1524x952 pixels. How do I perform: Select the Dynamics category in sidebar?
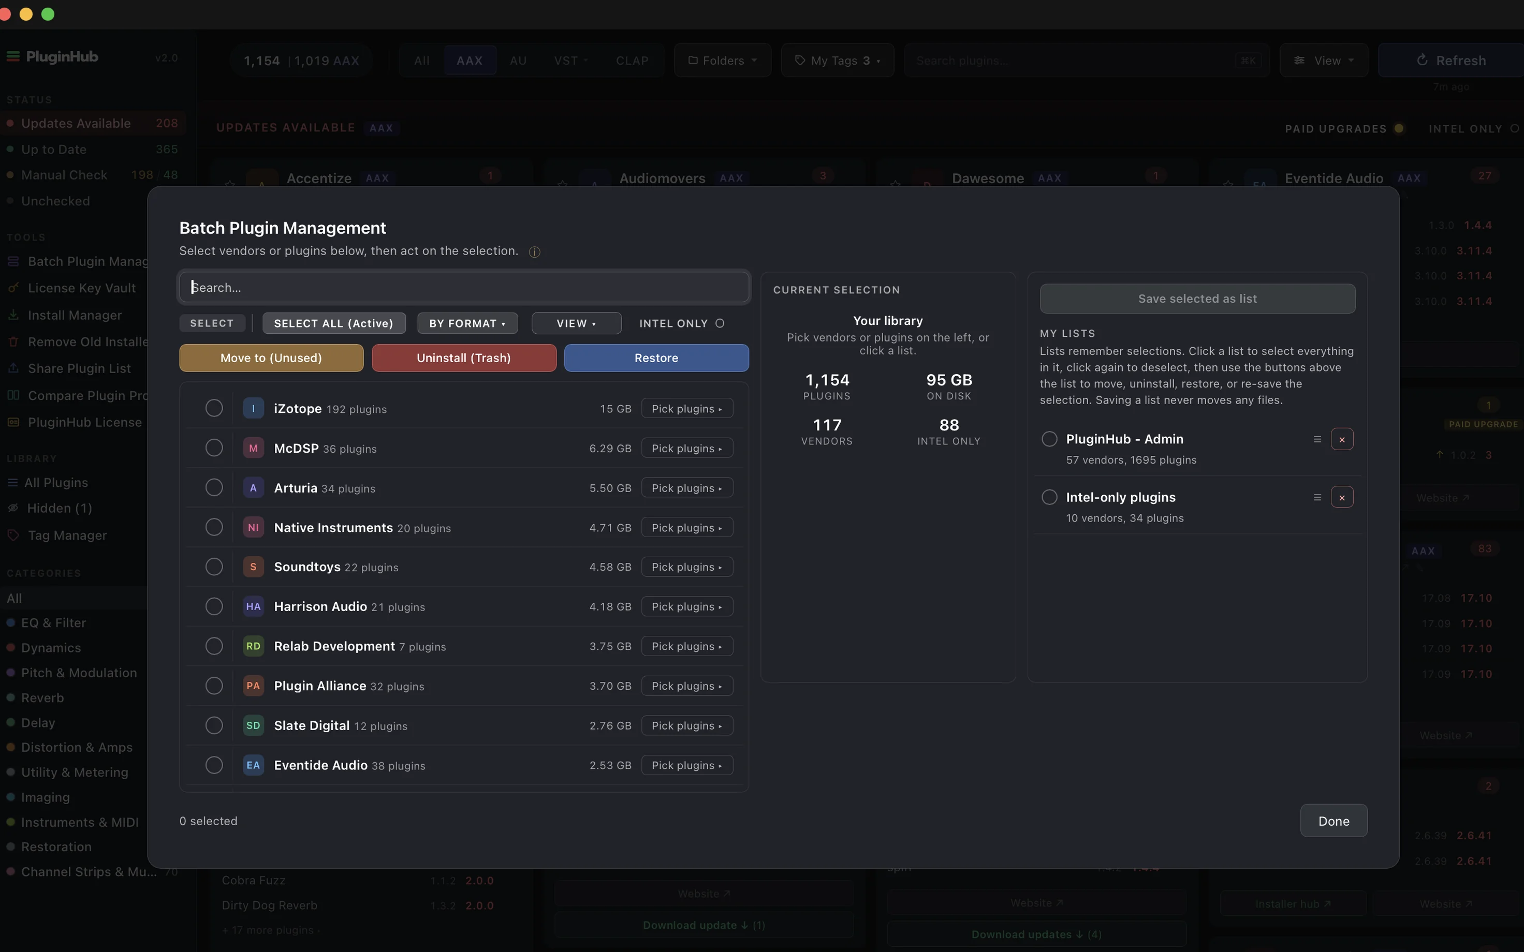(51, 648)
